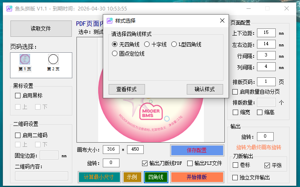Confirm style with 确认样式 button
This screenshot has height=187, width=300.
point(204,89)
